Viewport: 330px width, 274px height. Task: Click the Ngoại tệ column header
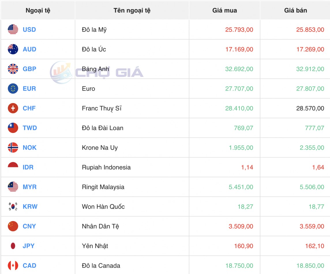click(38, 11)
